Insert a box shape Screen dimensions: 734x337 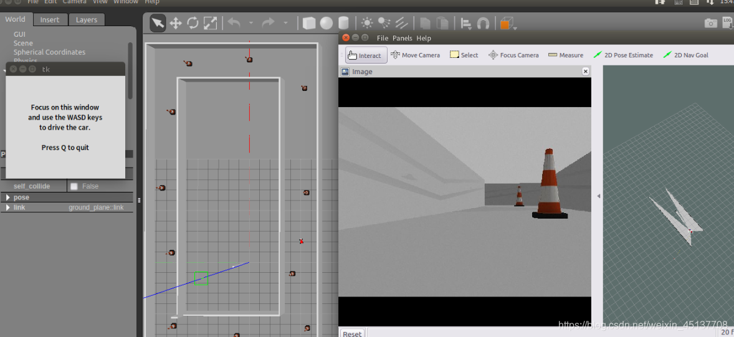[x=309, y=23]
